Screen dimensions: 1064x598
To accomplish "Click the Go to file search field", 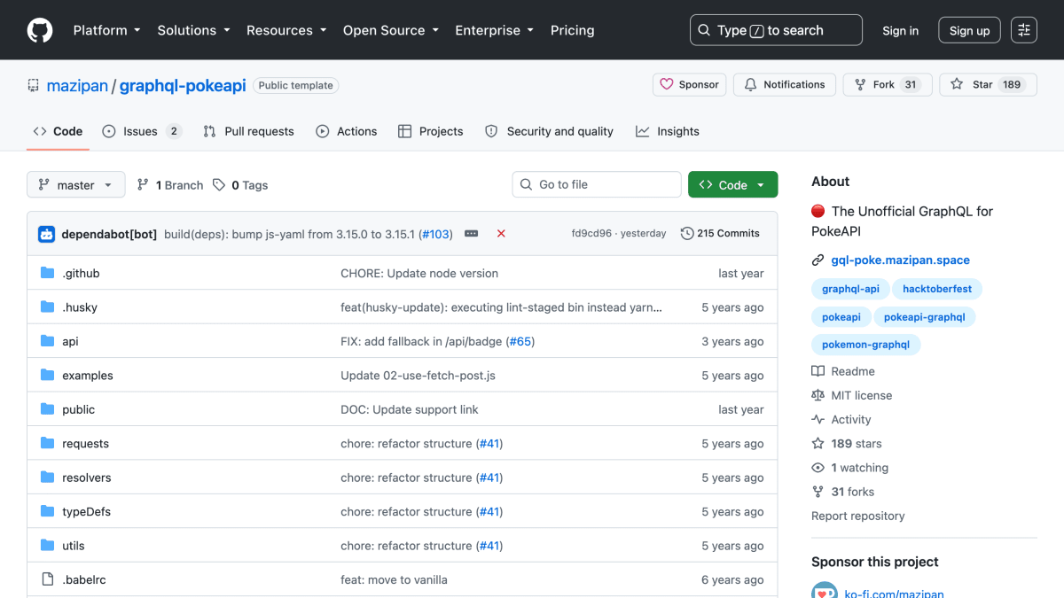I will (597, 184).
